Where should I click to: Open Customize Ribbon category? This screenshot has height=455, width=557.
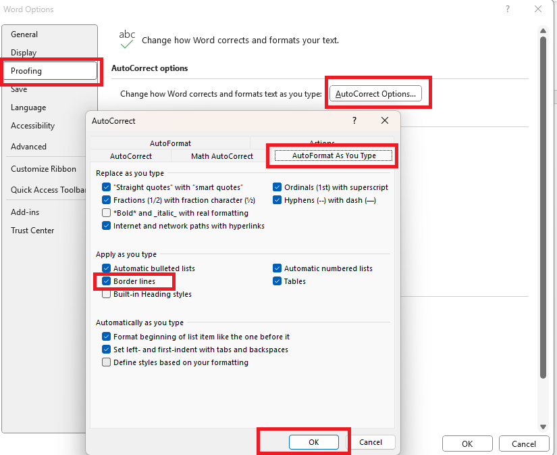[43, 169]
